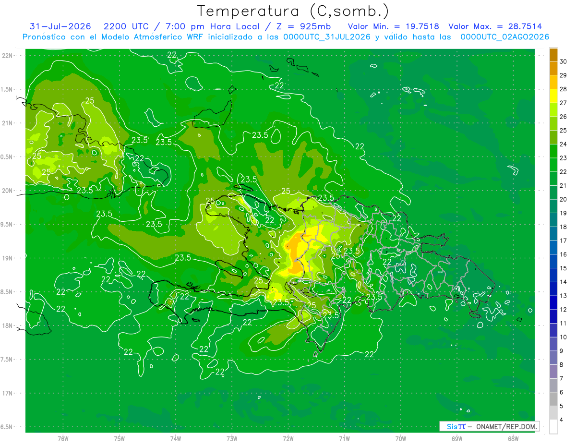
Task: Click legend value '17' on colorbar
Action: pyautogui.click(x=564, y=241)
